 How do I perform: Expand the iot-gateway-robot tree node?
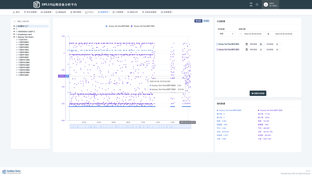[x=13, y=34]
